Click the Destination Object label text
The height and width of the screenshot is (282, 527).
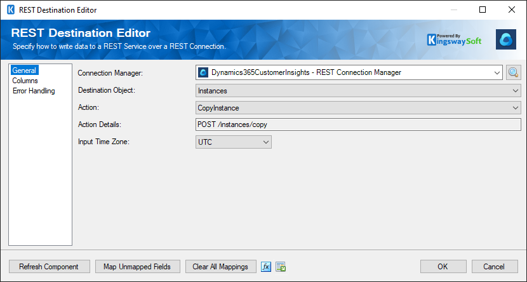pos(107,90)
